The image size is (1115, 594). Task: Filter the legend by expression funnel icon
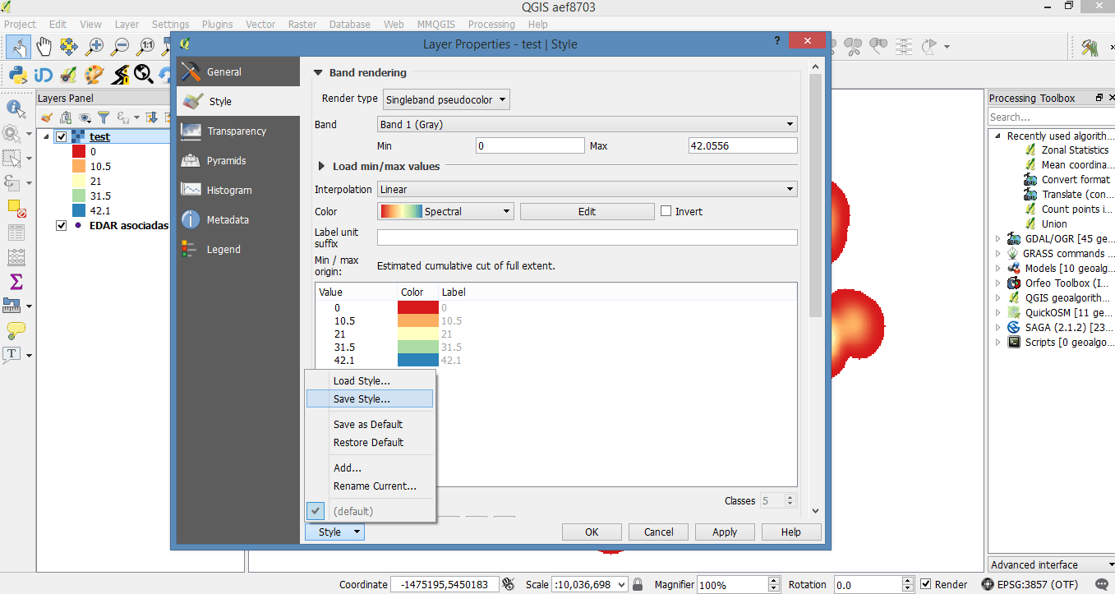click(x=104, y=117)
